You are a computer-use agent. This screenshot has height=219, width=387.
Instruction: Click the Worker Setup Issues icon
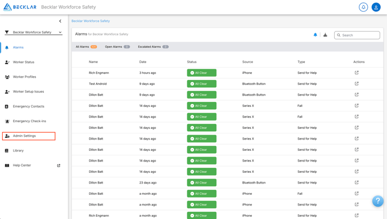(x=7, y=92)
